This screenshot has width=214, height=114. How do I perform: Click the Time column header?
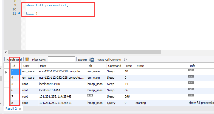[129, 66]
